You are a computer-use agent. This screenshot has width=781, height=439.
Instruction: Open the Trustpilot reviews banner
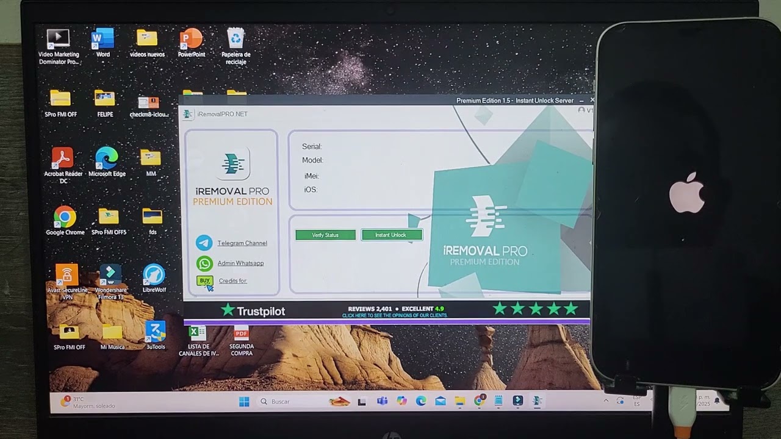click(x=387, y=310)
